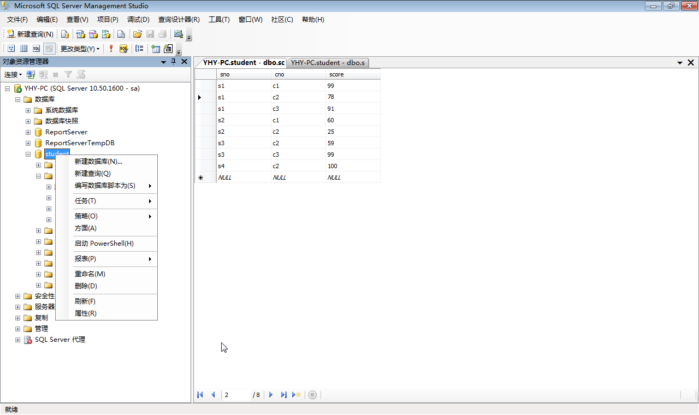699x415 pixels.
Task: Click Move to new row button
Action: pyautogui.click(x=297, y=395)
